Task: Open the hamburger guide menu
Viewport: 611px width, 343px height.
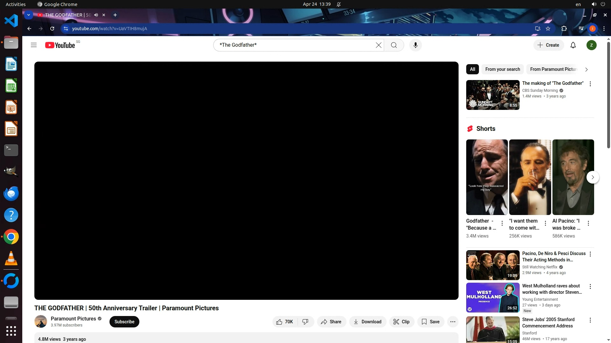Action: (34, 45)
